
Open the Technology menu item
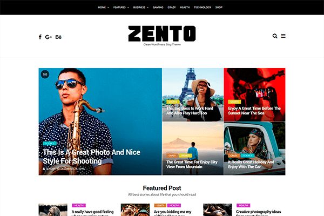pos(202,8)
